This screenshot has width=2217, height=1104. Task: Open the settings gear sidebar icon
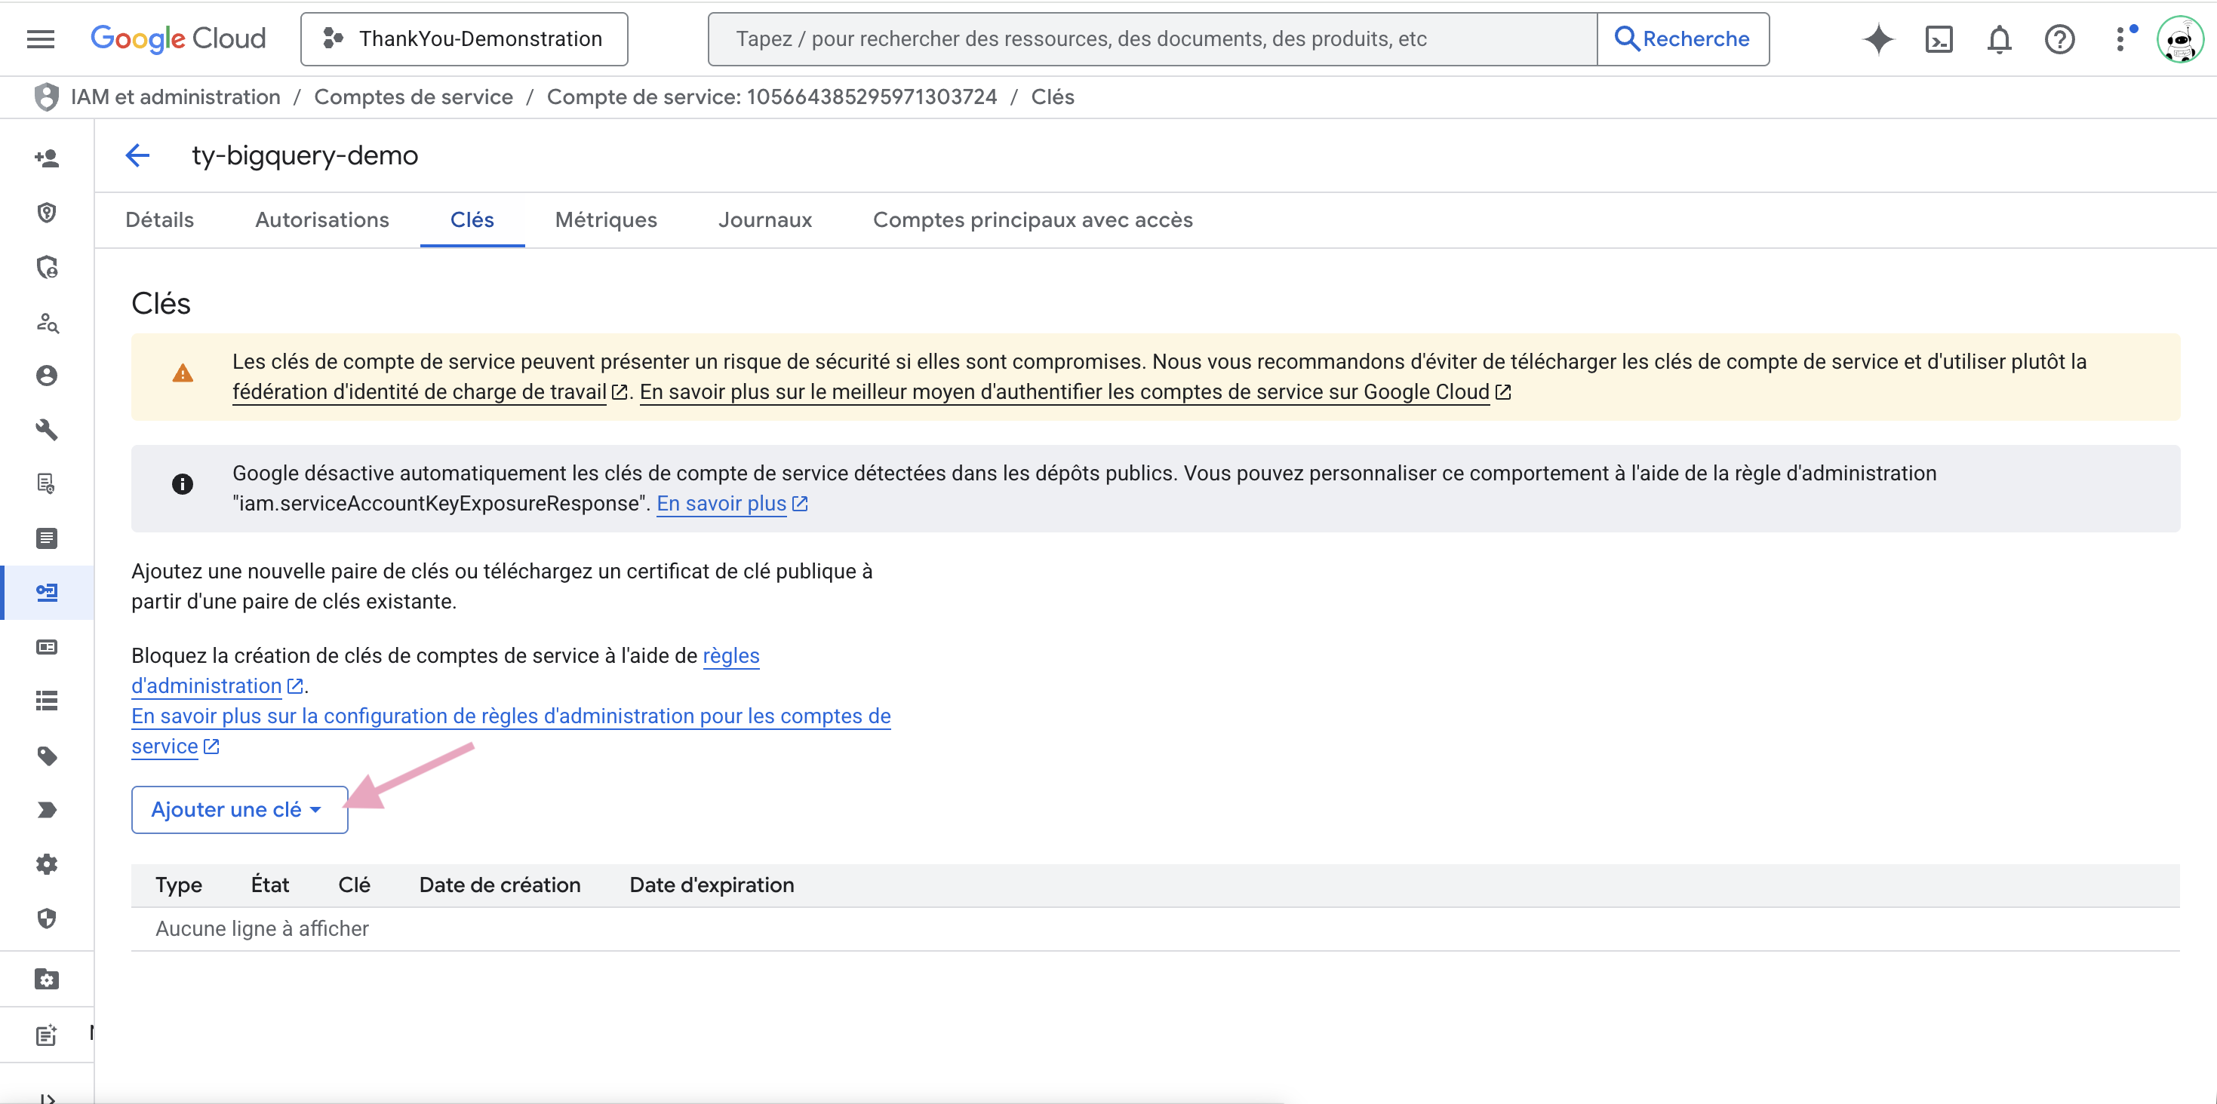47,864
